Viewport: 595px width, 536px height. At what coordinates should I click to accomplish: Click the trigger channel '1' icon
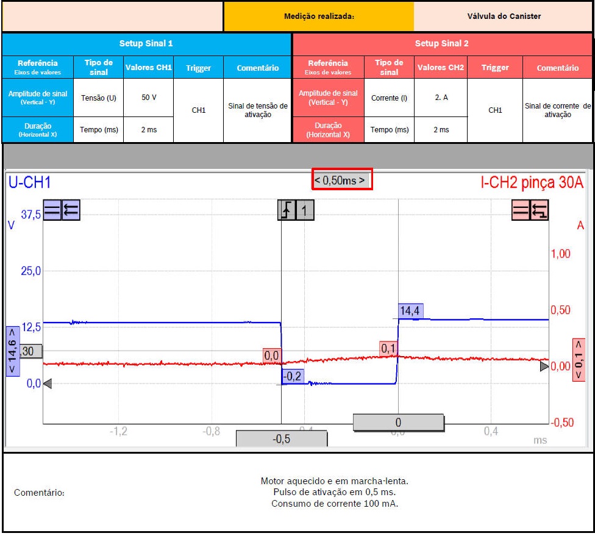305,210
